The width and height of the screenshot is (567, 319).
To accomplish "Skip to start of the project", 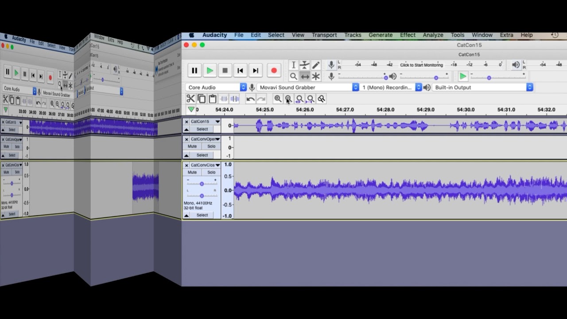I will [240, 70].
